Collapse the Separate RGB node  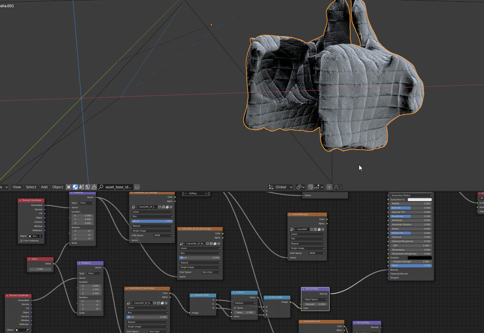click(x=192, y=295)
